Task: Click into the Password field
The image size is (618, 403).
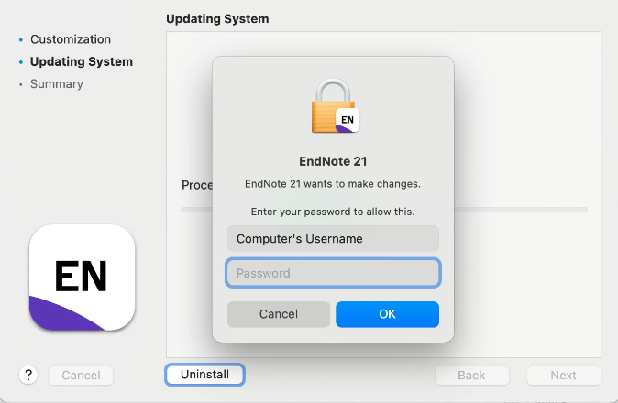Action: click(x=333, y=273)
